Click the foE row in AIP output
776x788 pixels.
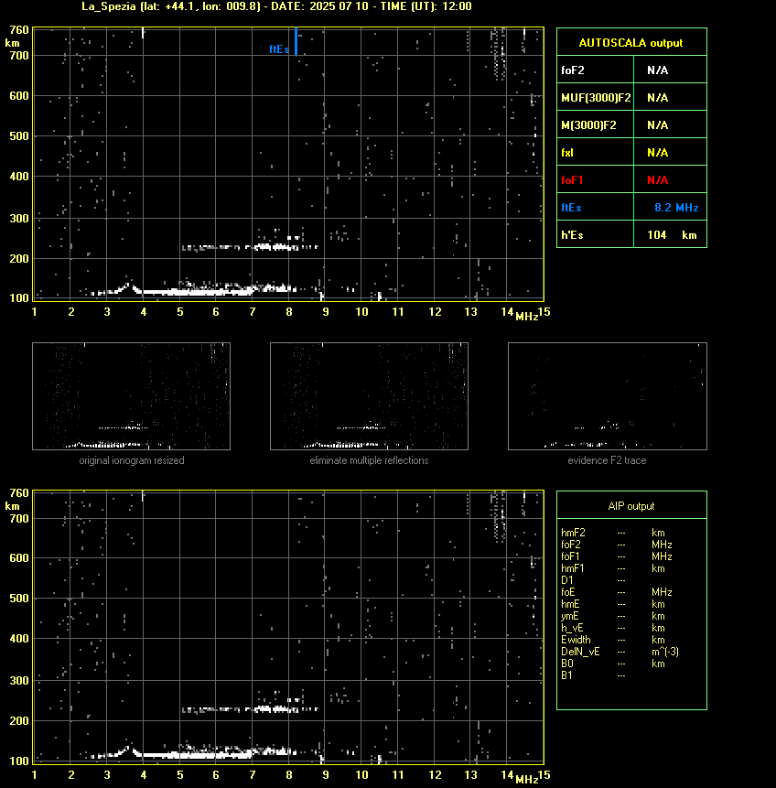(617, 592)
